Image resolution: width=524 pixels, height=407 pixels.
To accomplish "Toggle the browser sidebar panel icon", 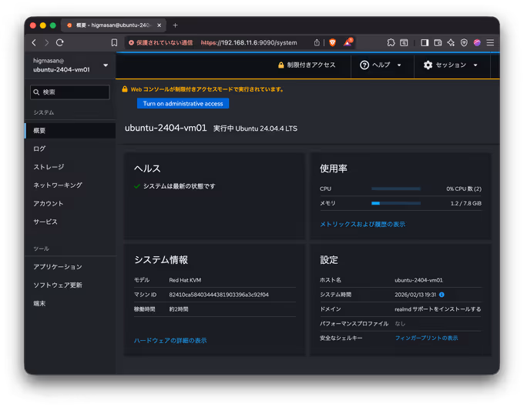I will (425, 43).
